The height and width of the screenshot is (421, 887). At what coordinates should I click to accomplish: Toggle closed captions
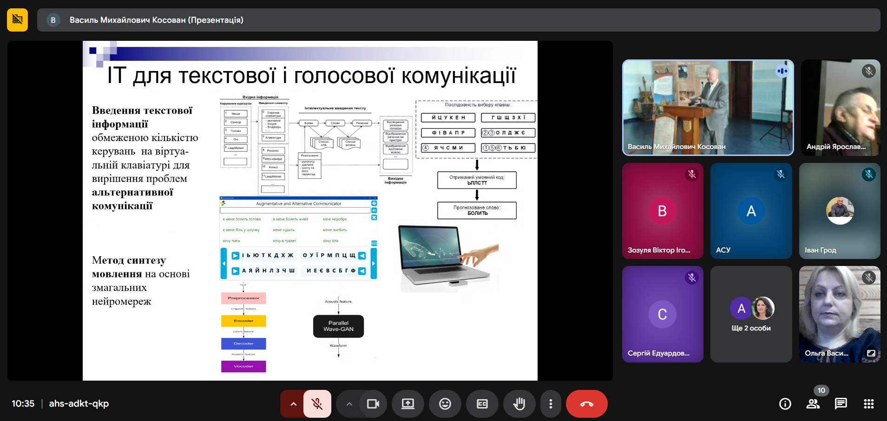482,404
